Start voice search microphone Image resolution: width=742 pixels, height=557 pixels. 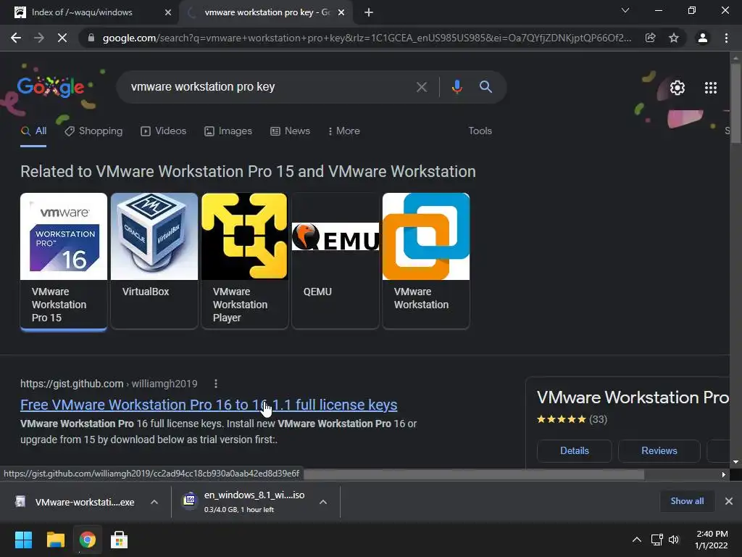(457, 87)
